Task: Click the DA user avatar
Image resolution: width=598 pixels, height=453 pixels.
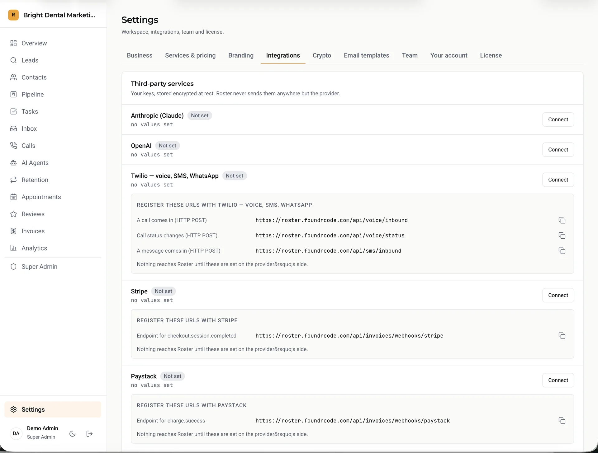Action: pyautogui.click(x=16, y=433)
